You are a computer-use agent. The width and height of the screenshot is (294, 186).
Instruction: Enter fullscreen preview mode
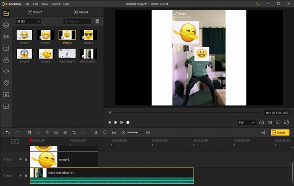[286, 123]
